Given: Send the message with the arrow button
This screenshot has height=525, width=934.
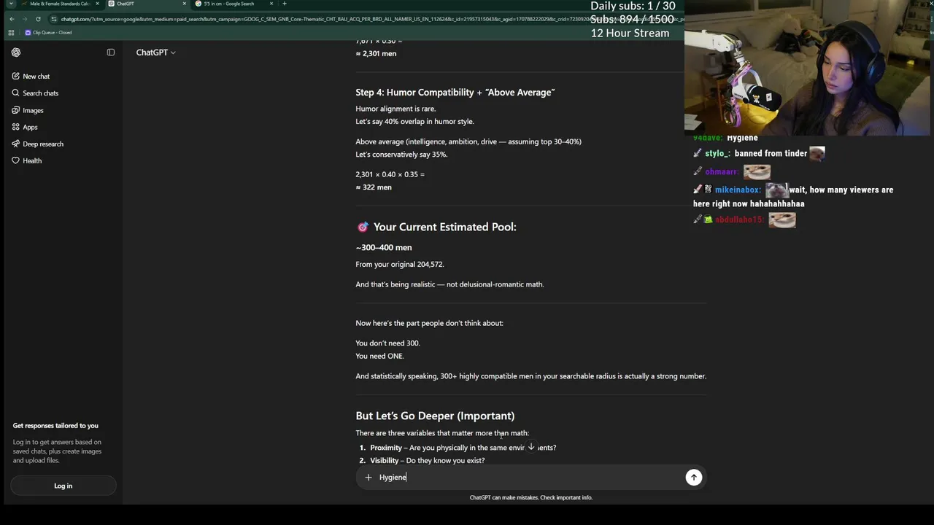Looking at the screenshot, I should [x=693, y=477].
